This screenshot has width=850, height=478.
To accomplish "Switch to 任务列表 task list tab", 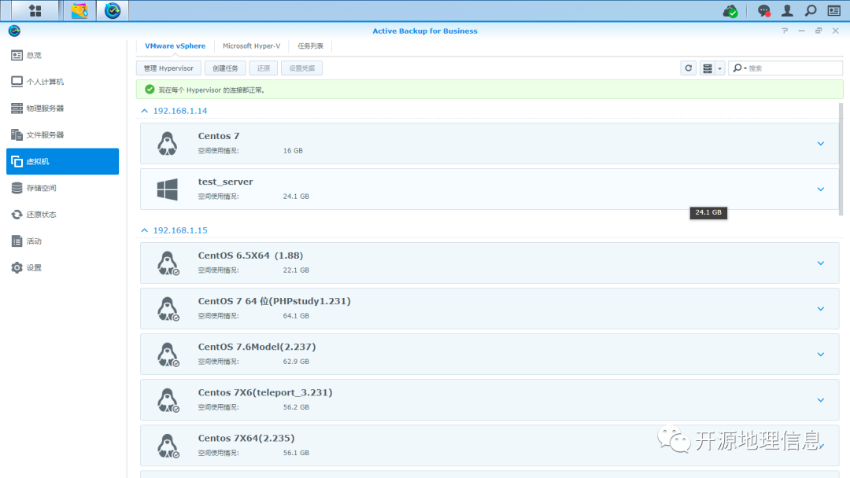I will (x=310, y=46).
